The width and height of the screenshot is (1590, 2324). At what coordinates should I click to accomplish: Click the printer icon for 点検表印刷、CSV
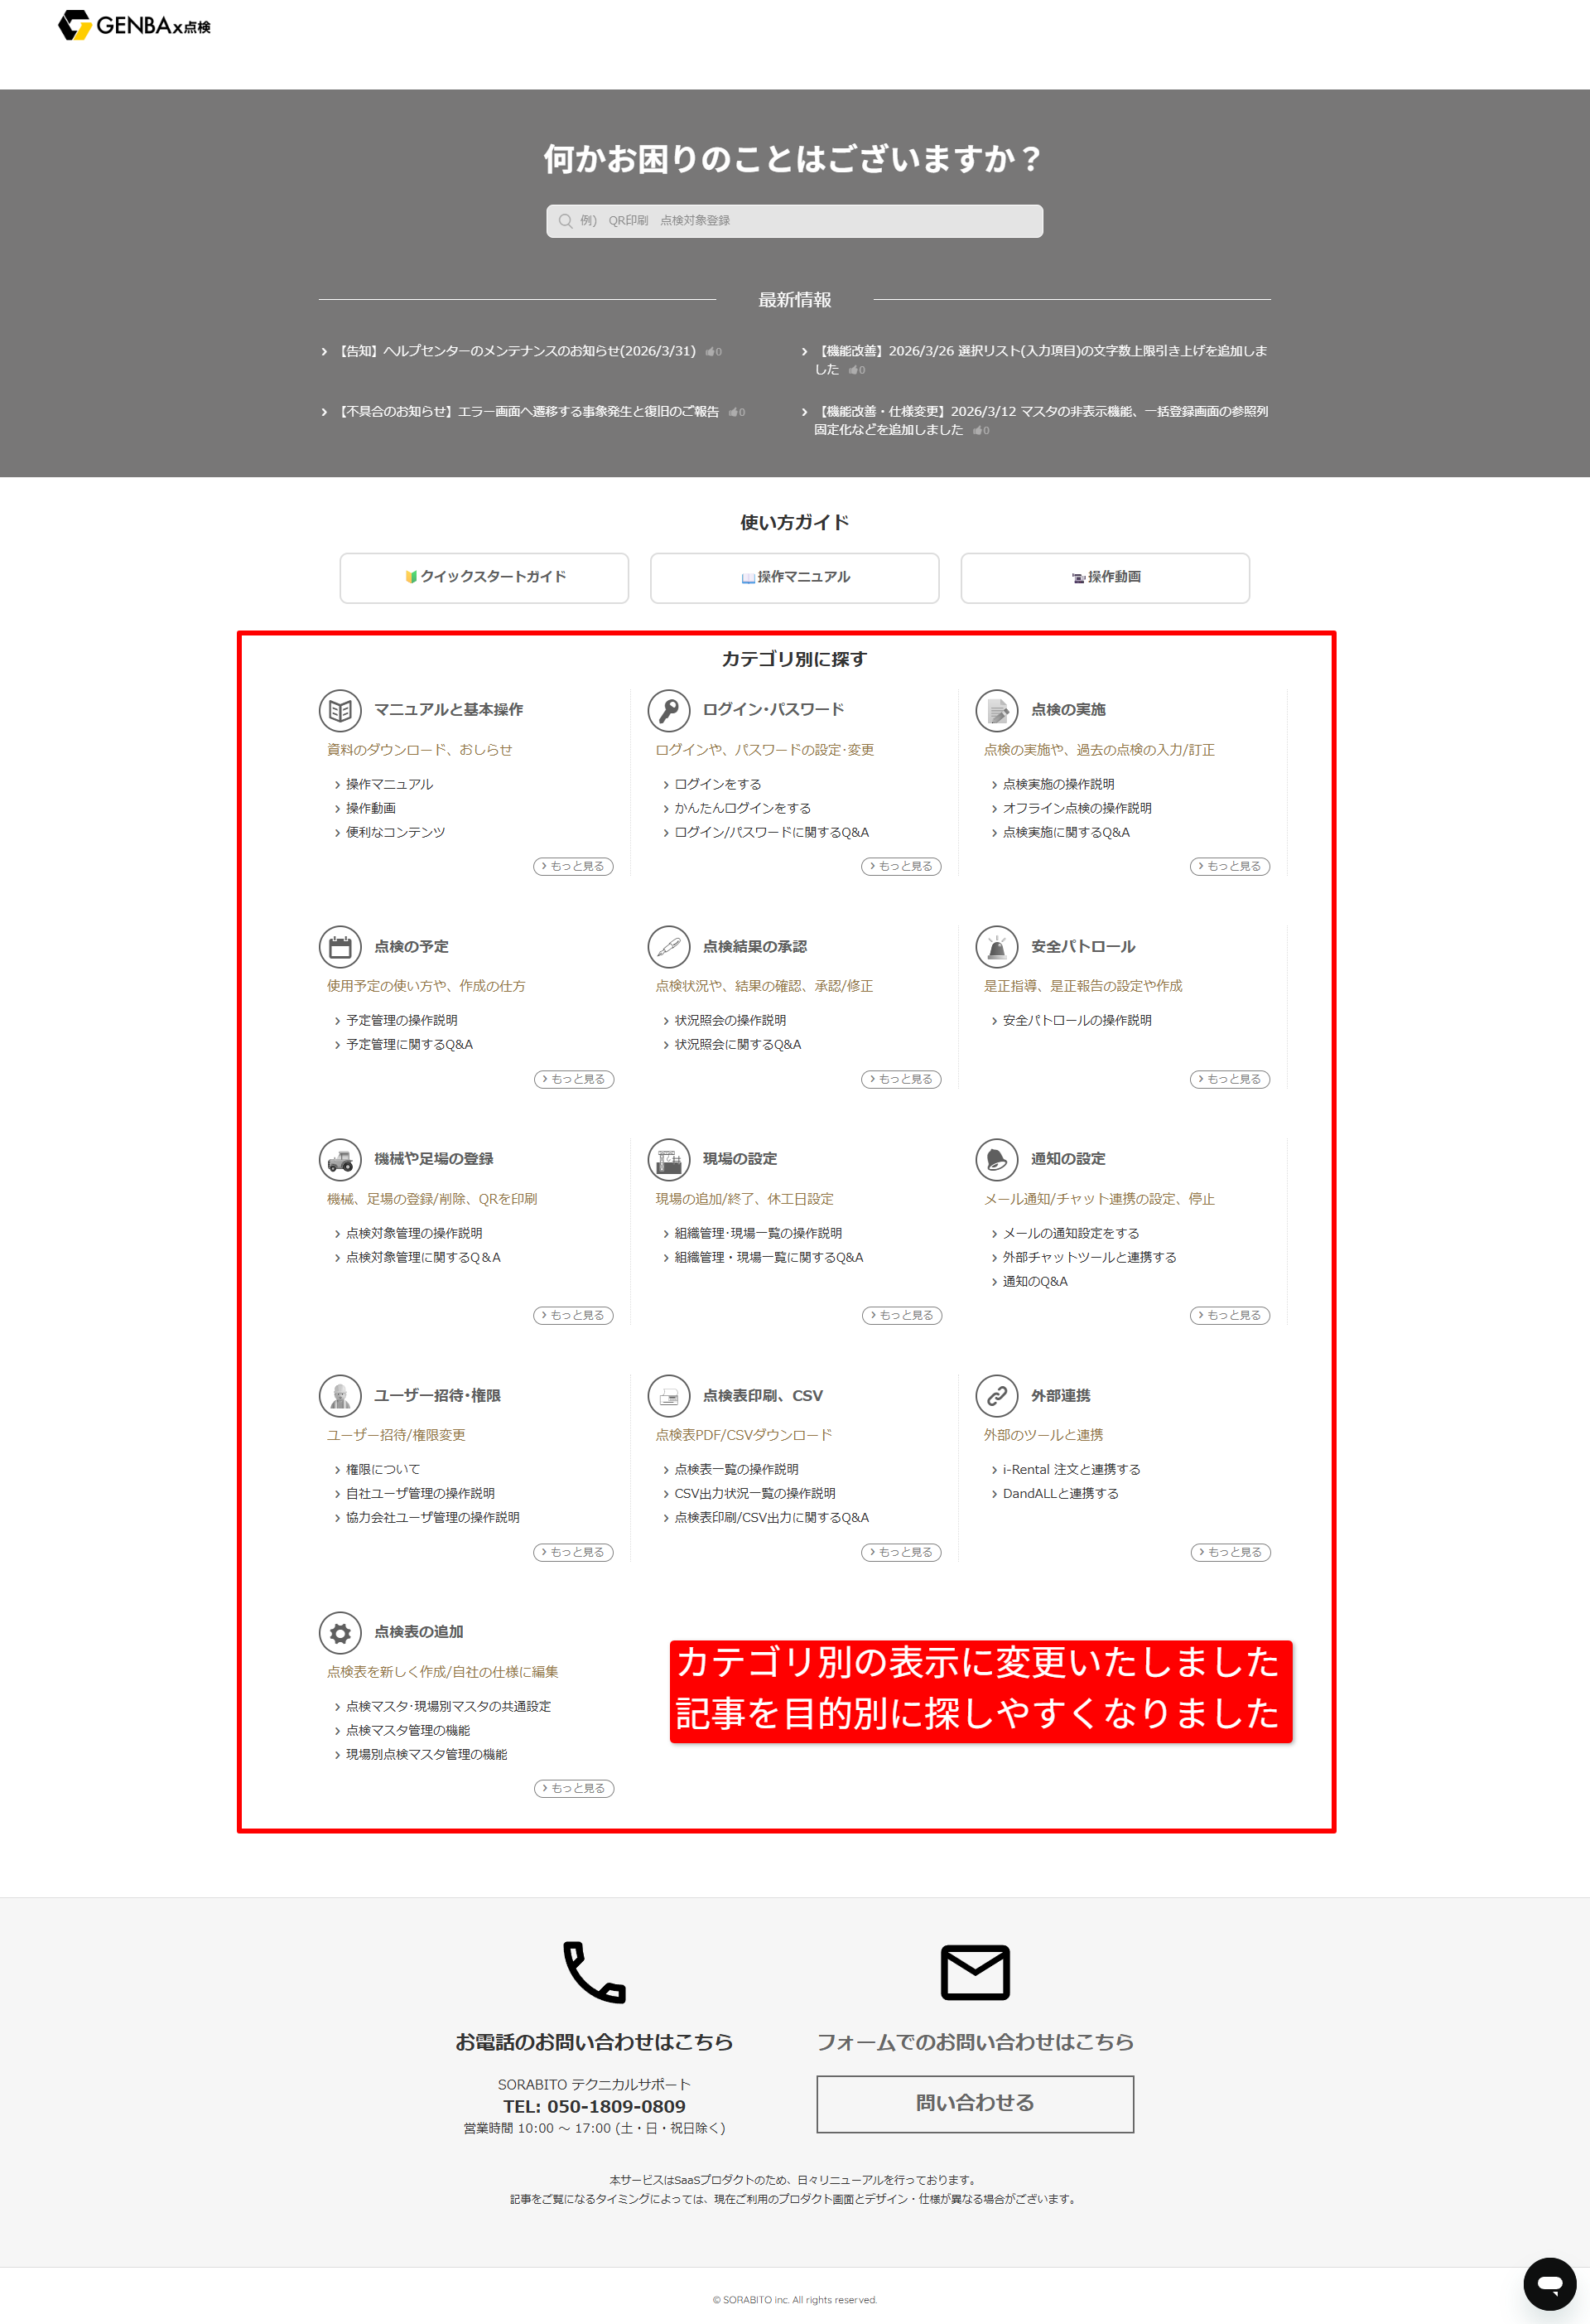668,1395
